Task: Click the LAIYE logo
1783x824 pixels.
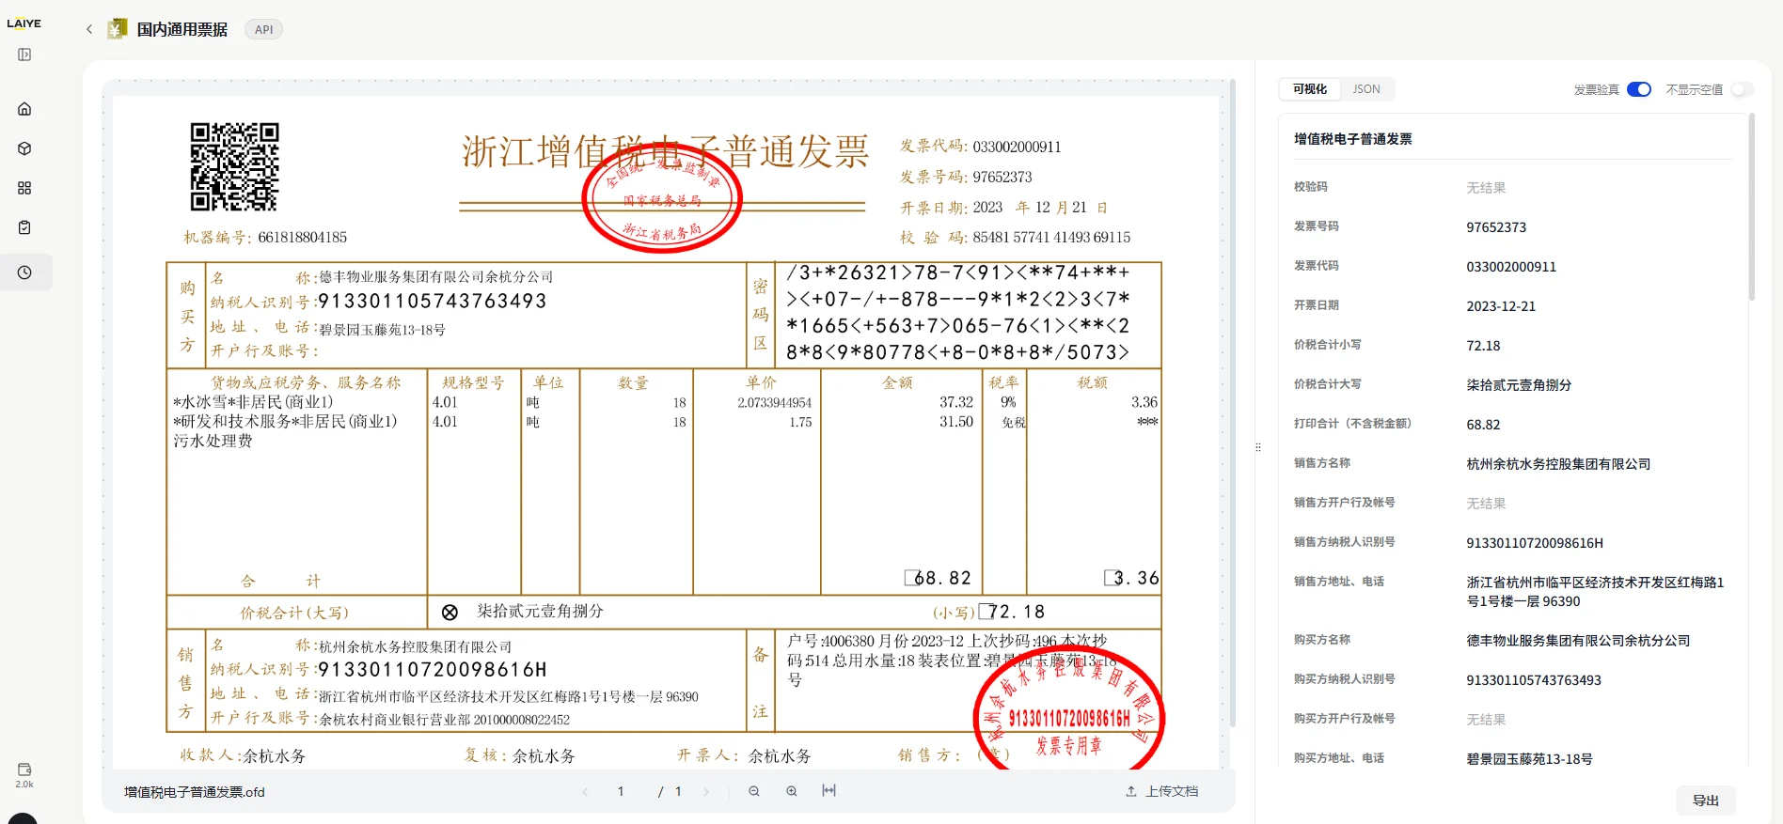Action: tap(24, 23)
